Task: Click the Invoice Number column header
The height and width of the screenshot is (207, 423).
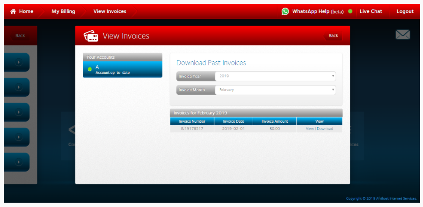Action: coord(192,121)
